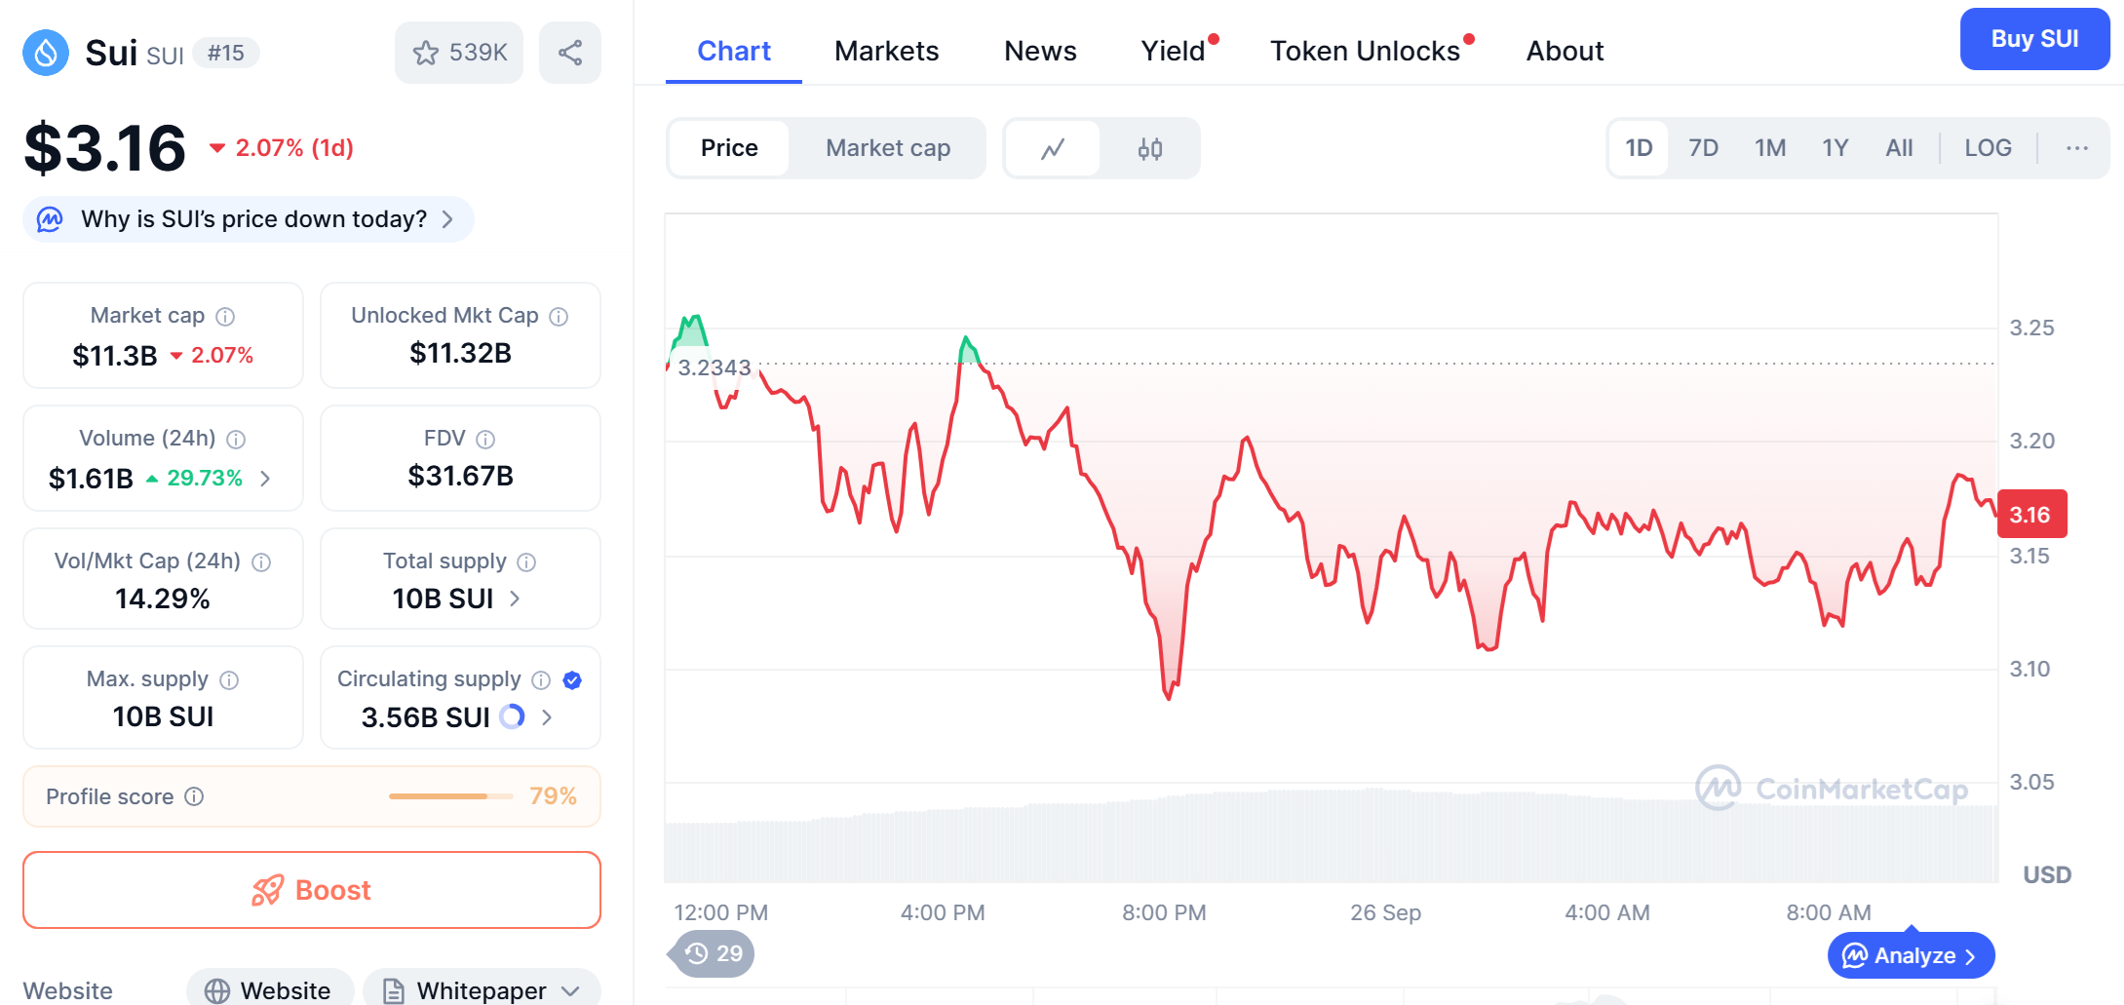Image resolution: width=2124 pixels, height=1005 pixels.
Task: Set chart range to 1D
Action: pos(1639,148)
